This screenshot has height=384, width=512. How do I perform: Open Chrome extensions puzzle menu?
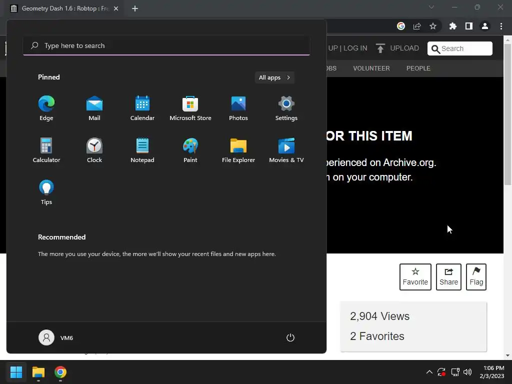coord(453,26)
